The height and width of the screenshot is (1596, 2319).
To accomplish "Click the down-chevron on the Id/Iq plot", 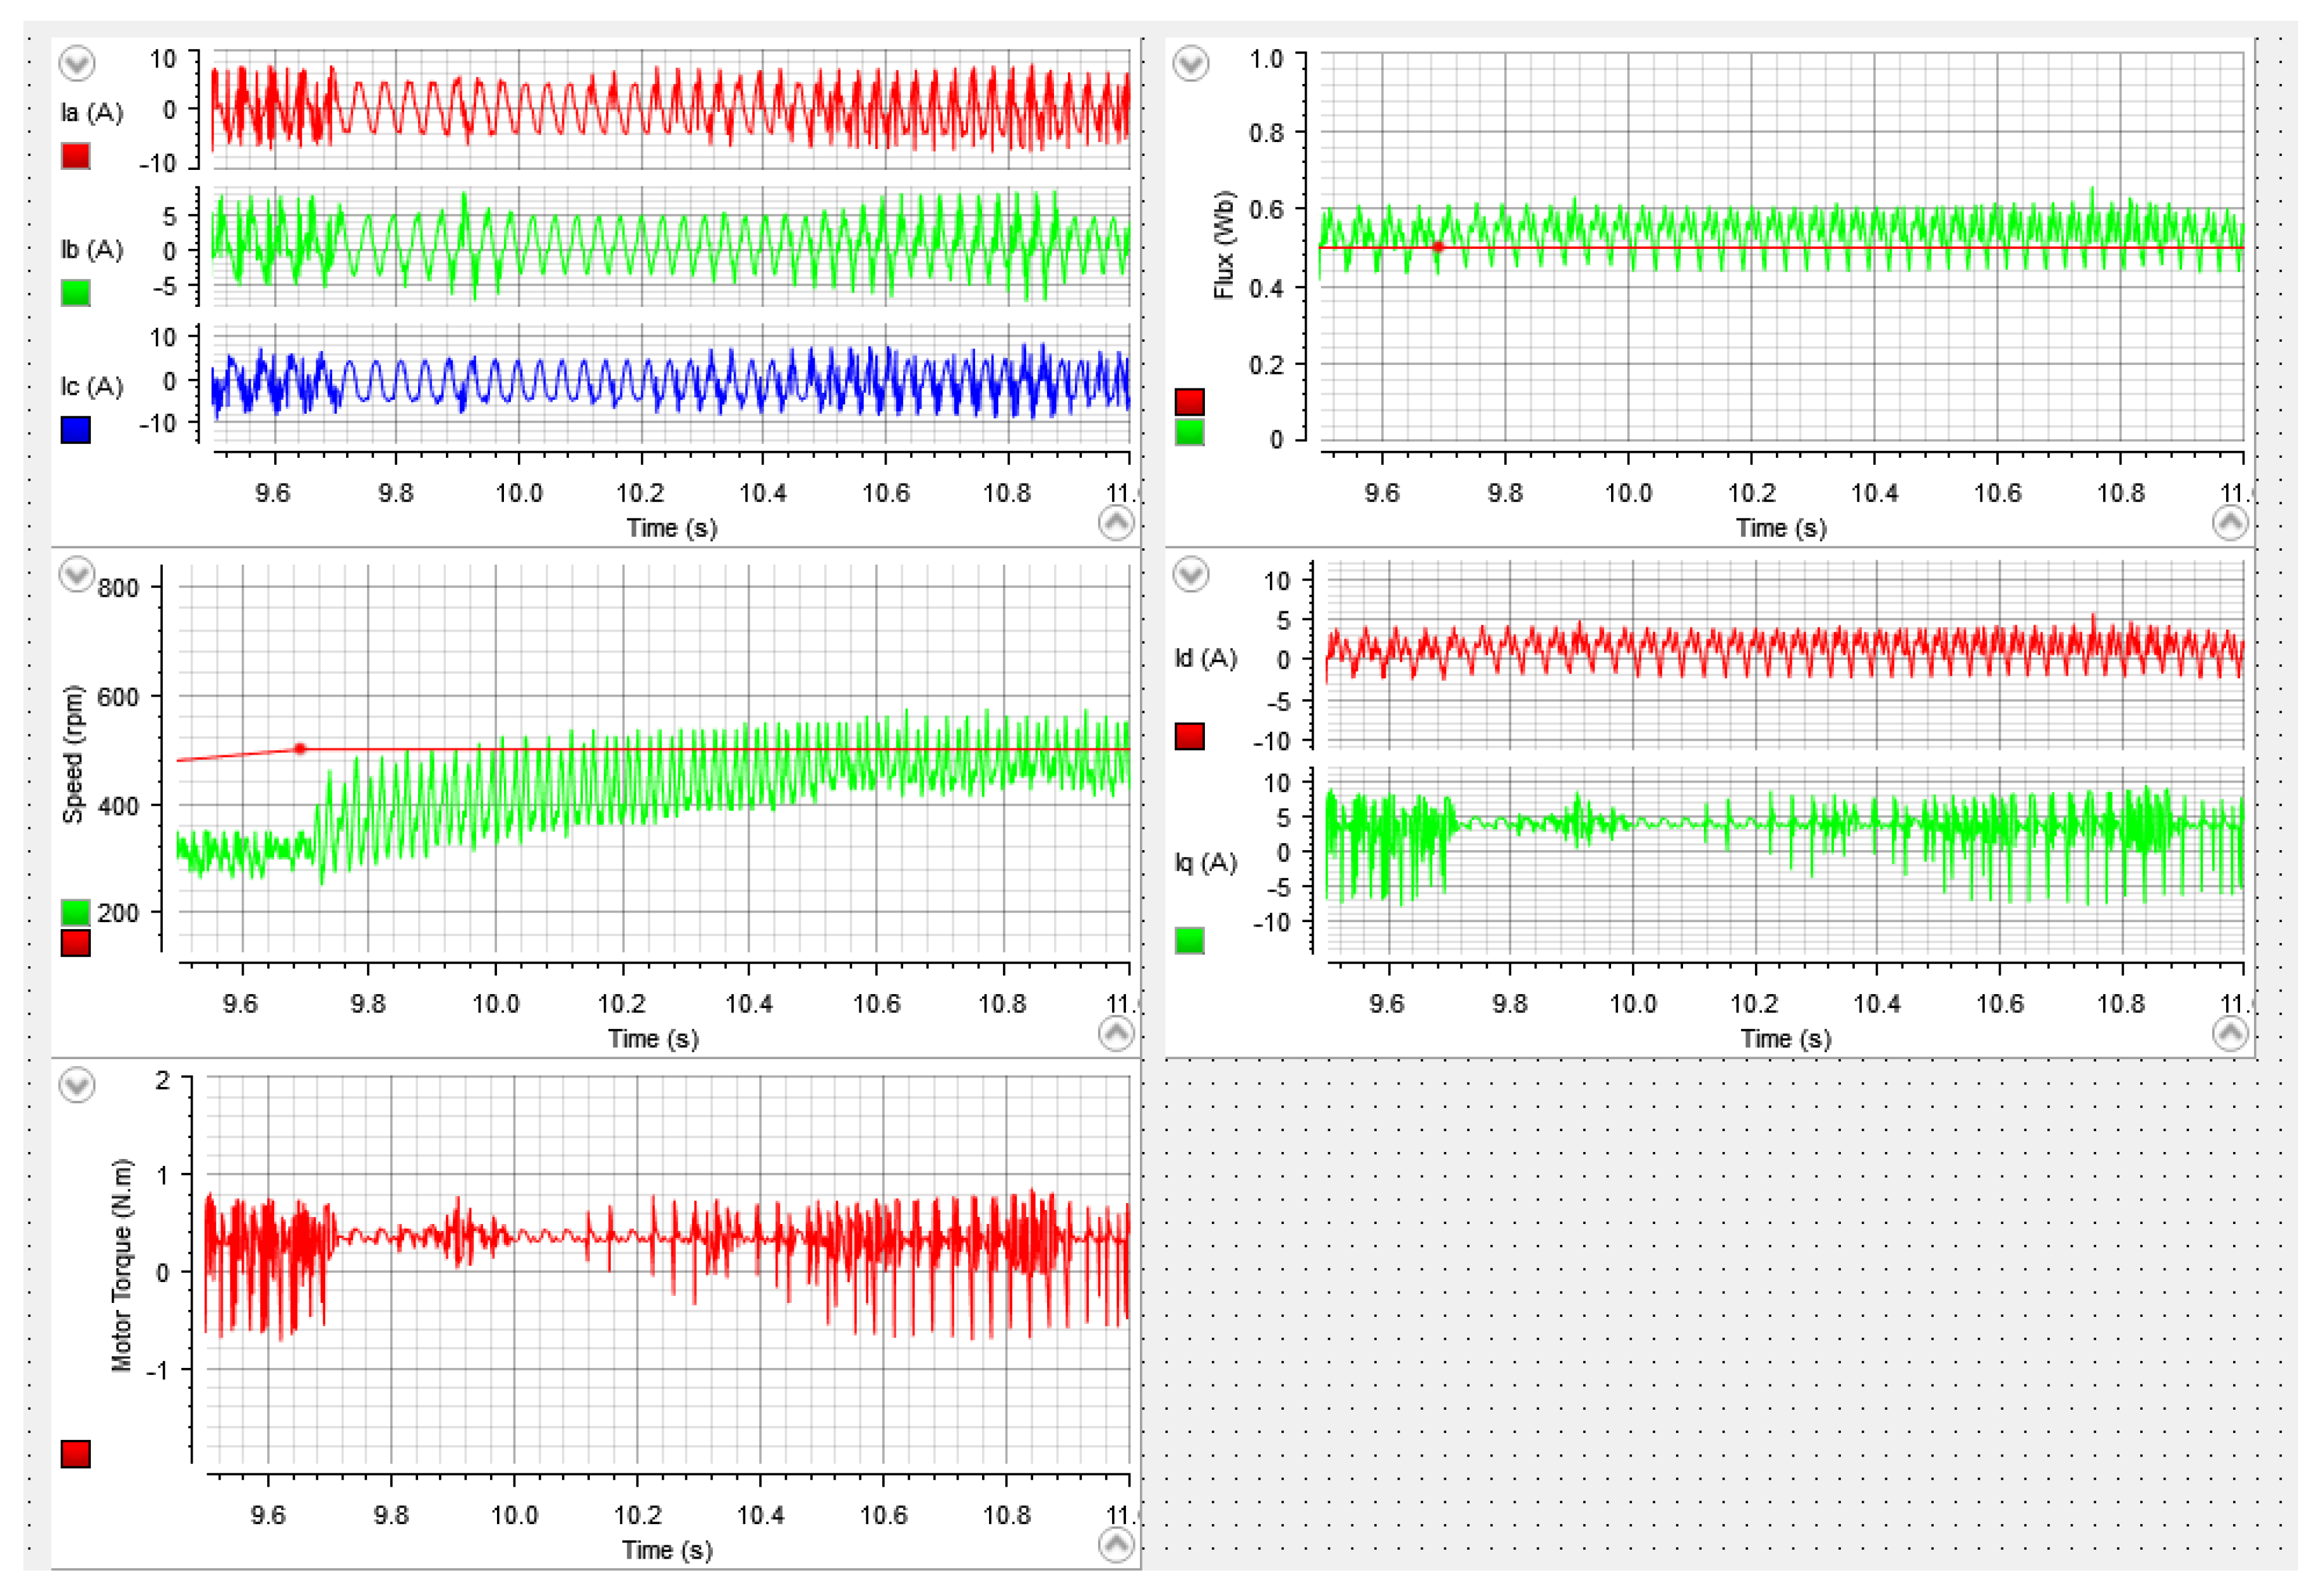I will pyautogui.click(x=1190, y=575).
